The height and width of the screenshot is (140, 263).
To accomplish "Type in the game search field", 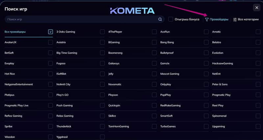I will click(82, 19).
